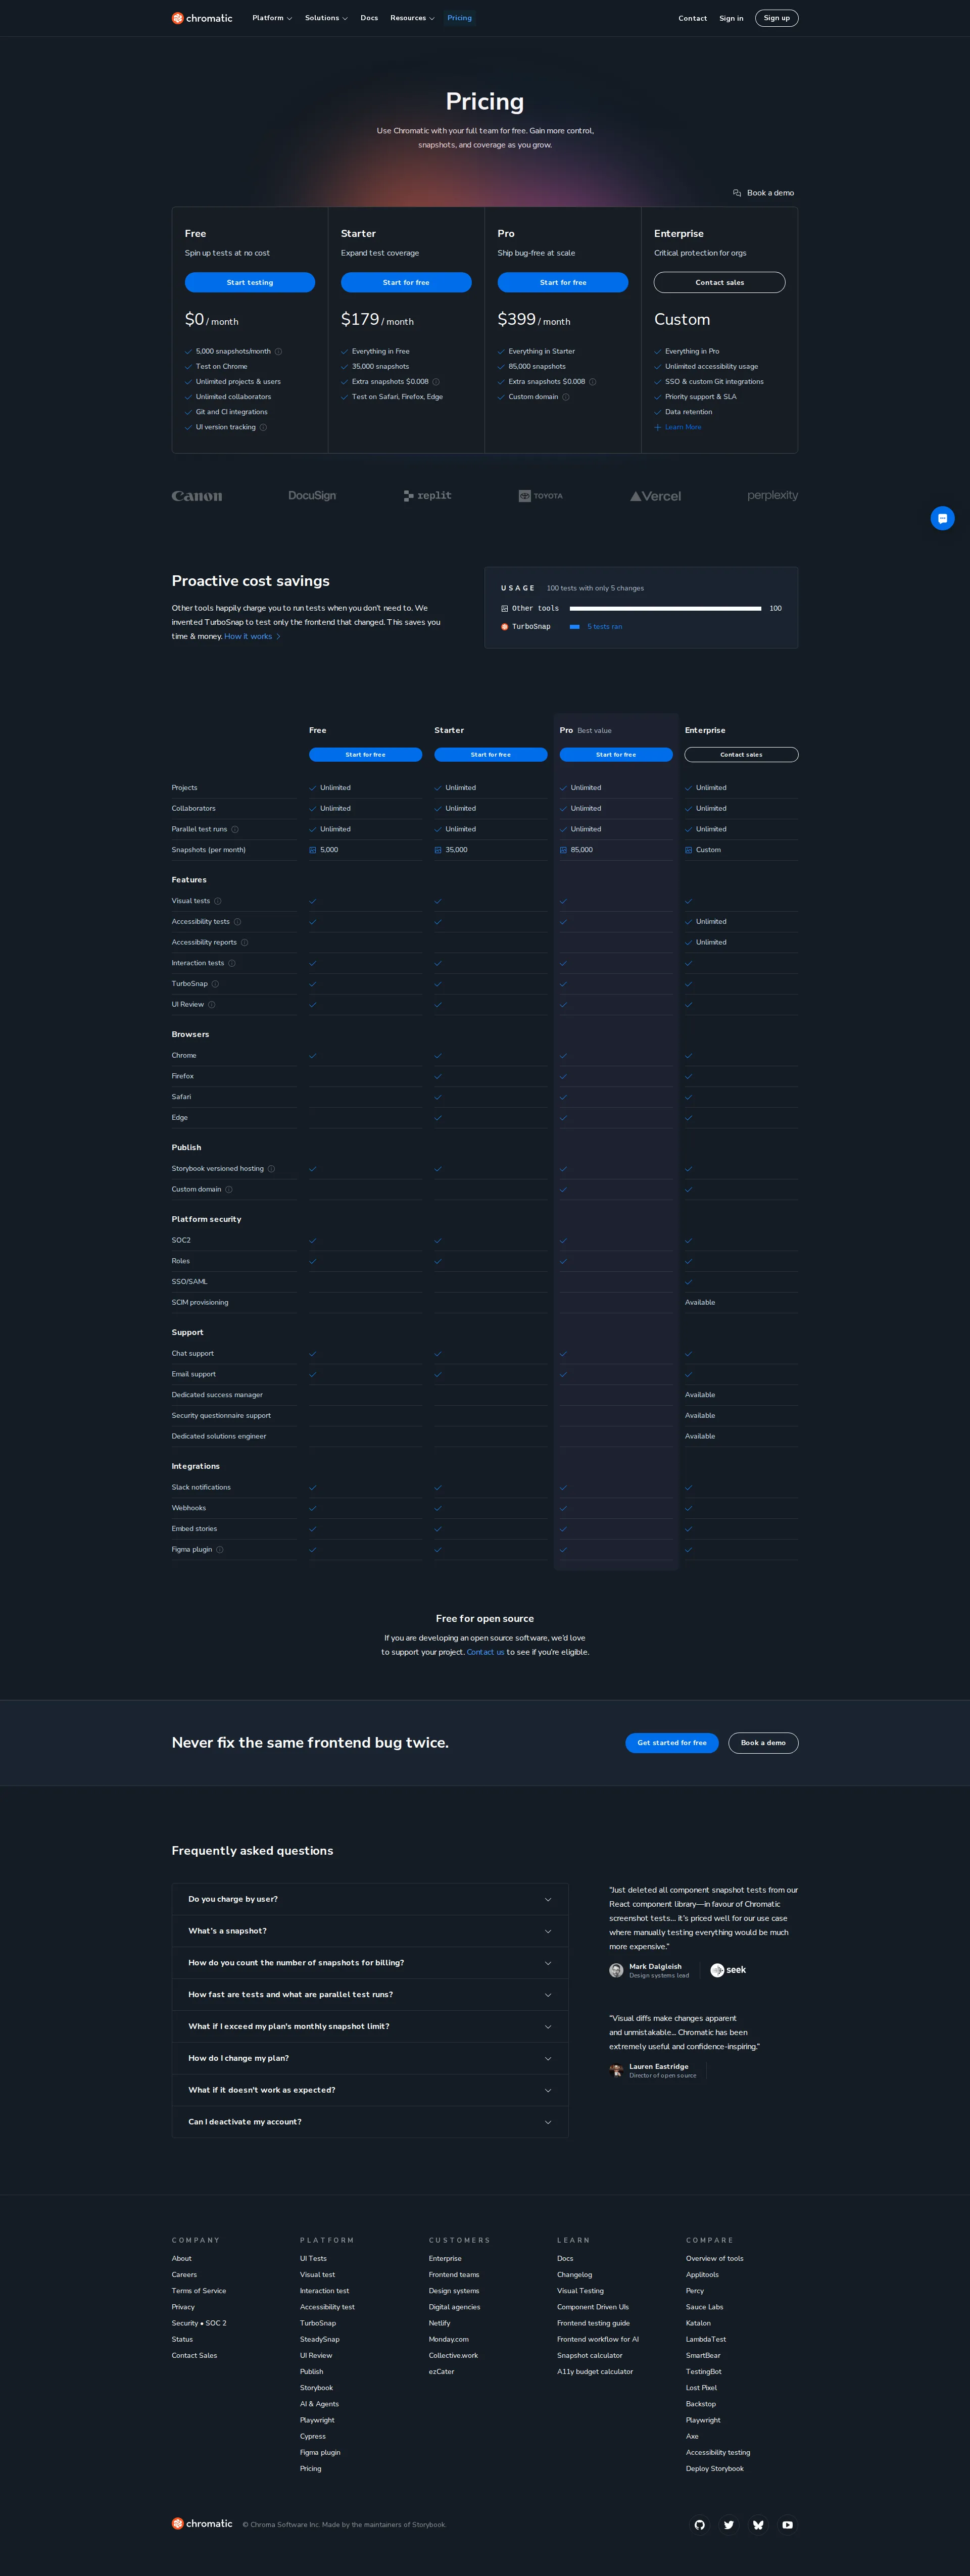
Task: Open TurboSnap link in footer Platform column
Action: (318, 2323)
